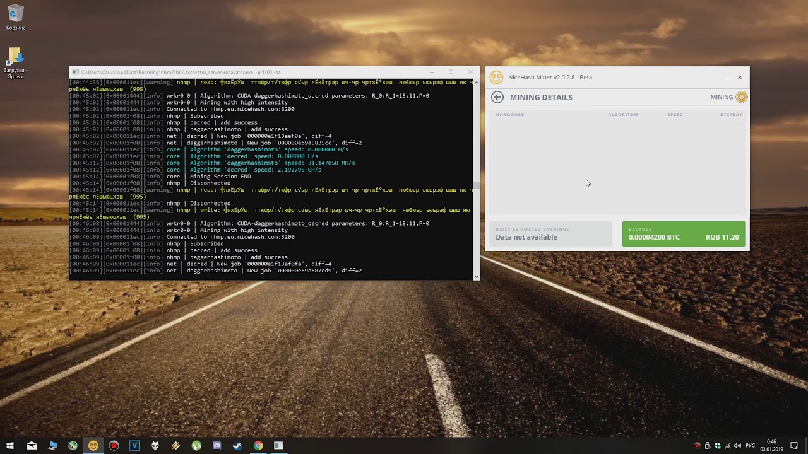The image size is (808, 454).
Task: Switch keyboard language from РУС indicator
Action: click(x=750, y=446)
